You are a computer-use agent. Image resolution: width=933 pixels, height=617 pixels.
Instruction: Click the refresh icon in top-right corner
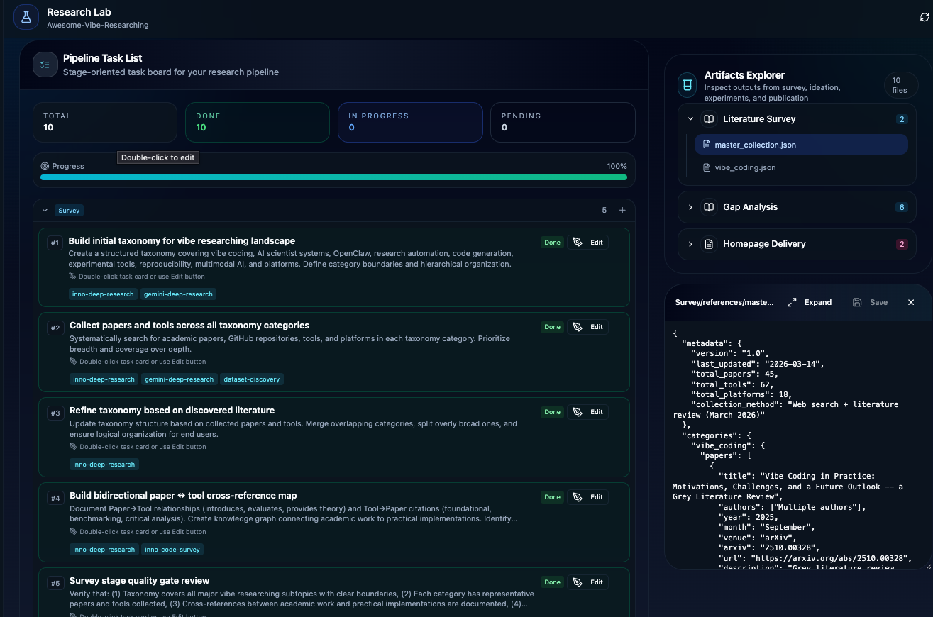[924, 18]
